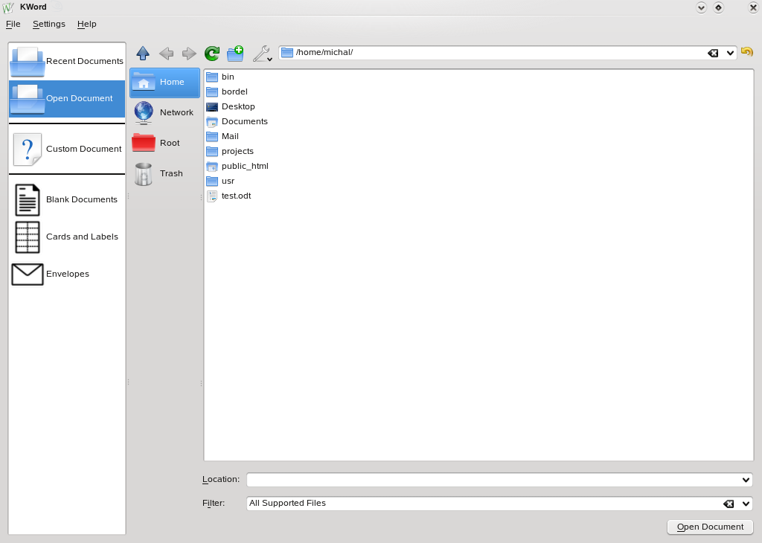Expand the Filter dropdown arrow
Image resolution: width=762 pixels, height=543 pixels.
point(746,504)
